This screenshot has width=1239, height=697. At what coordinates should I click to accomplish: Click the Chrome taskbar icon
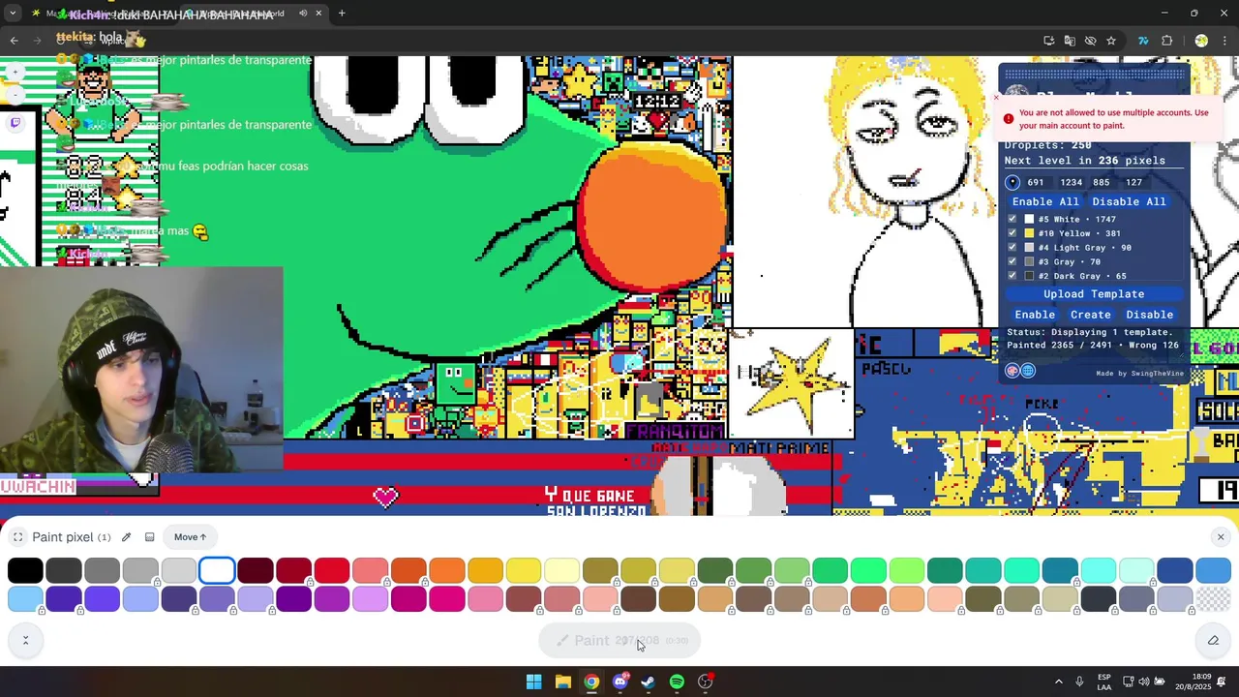click(591, 682)
